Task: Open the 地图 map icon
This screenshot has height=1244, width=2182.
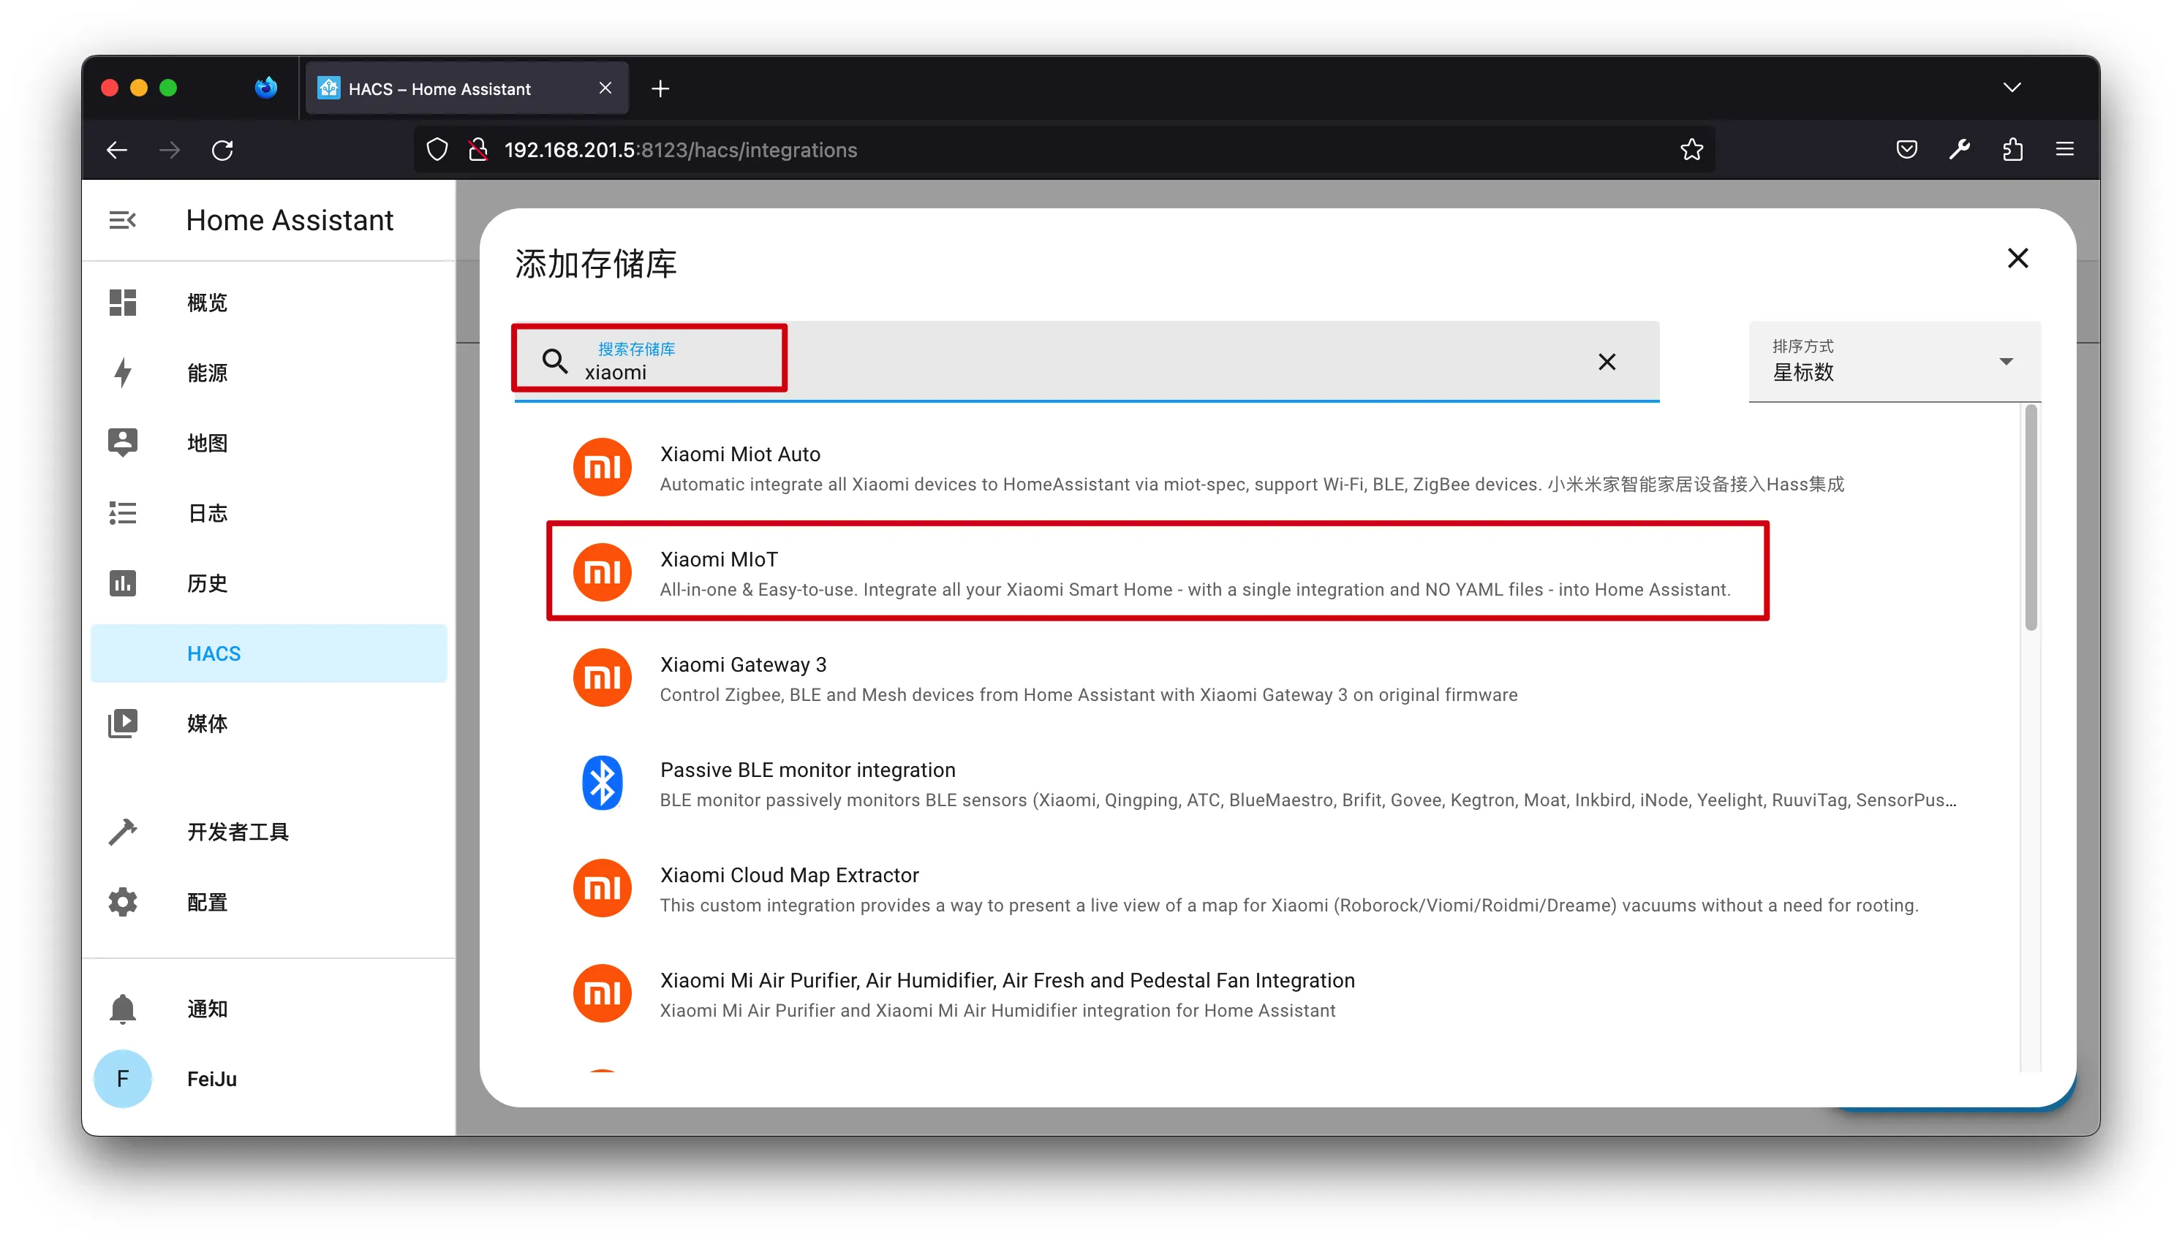Action: [x=122, y=443]
